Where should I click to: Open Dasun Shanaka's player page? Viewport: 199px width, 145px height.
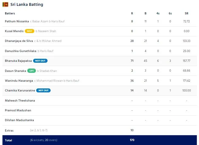pyautogui.click(x=15, y=71)
